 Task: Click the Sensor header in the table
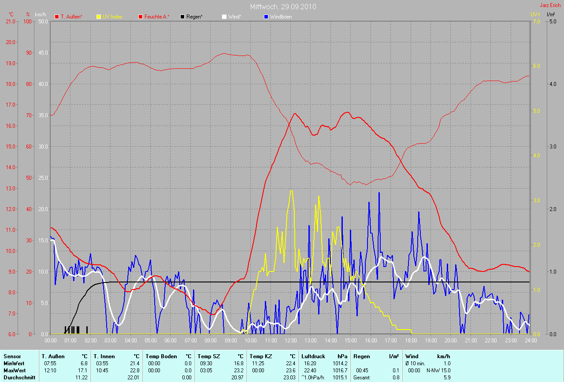tap(12, 356)
